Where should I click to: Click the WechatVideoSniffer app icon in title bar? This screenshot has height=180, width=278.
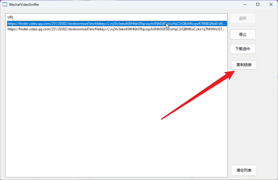[5, 4]
